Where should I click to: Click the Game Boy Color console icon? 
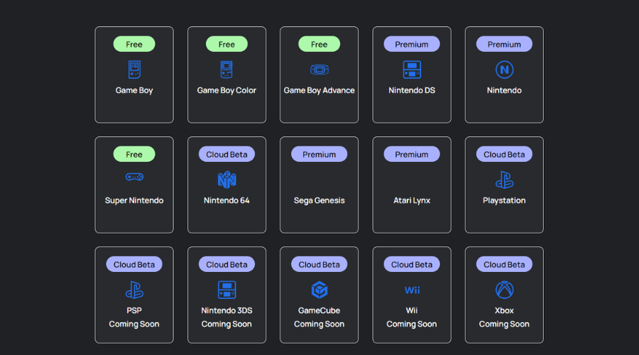(x=226, y=70)
